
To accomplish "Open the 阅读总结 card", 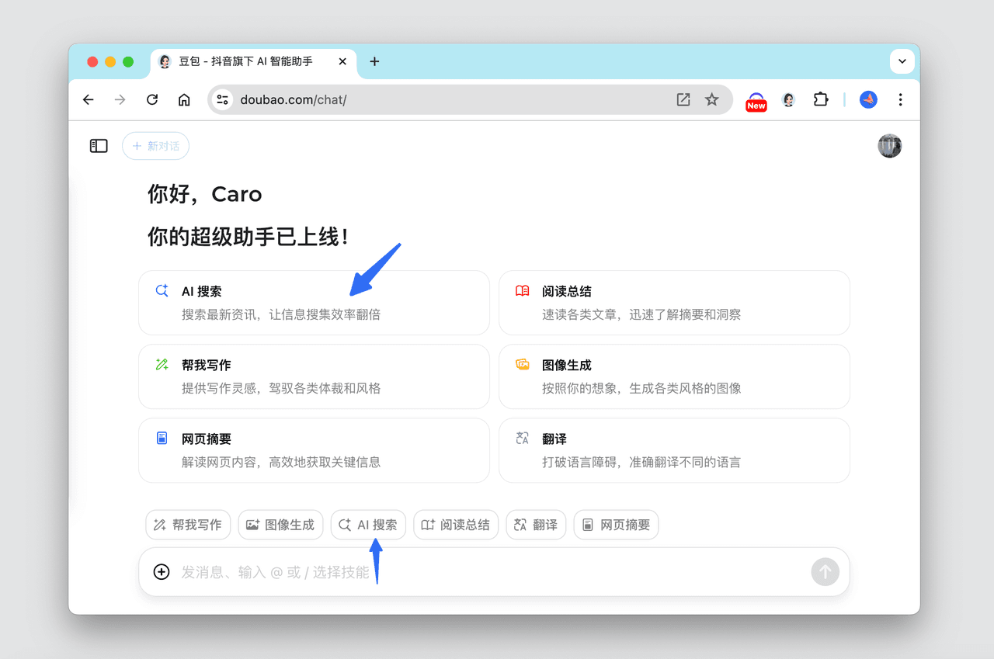I will pyautogui.click(x=674, y=303).
